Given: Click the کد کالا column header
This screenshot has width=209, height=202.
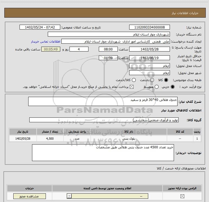Looking at the screenshot, I should [x=180, y=132].
